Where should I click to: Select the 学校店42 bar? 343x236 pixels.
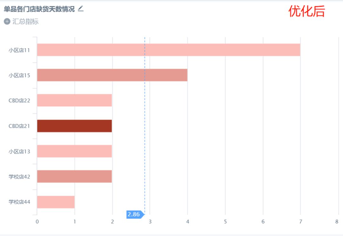[74, 176]
